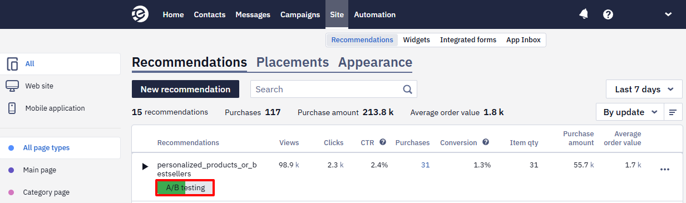
Task: Toggle the sort order icon
Action: coord(673,112)
